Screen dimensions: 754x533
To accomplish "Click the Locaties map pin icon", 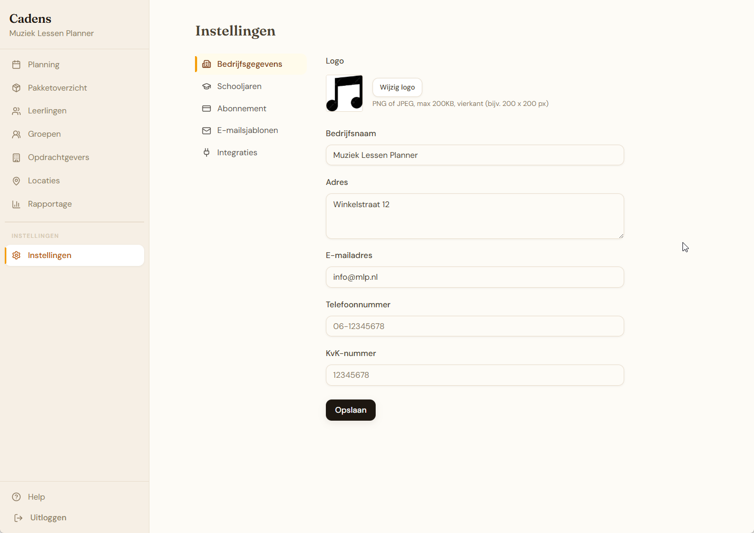I will tap(16, 181).
